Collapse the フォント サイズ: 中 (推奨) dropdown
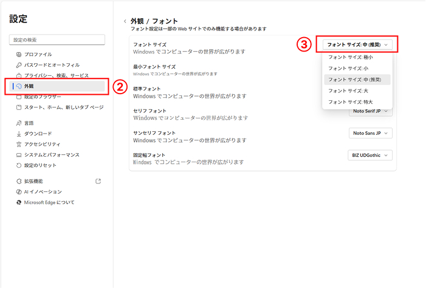 [357, 44]
